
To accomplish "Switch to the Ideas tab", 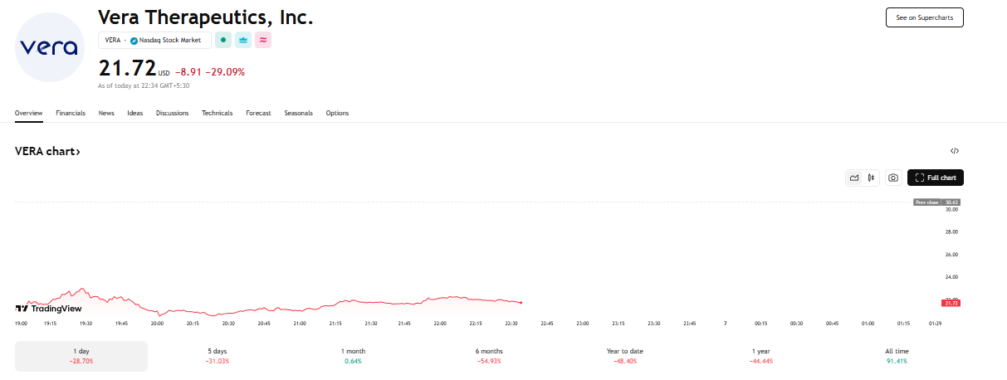I will [x=135, y=113].
